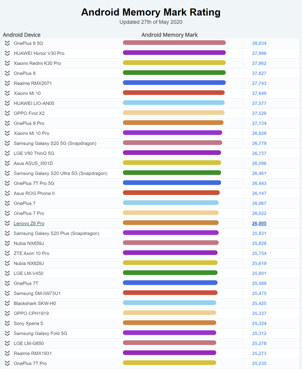Expand the Xiaomi Redmi K30 Pro row chevron
This screenshot has height=369, width=302.
(7, 63)
